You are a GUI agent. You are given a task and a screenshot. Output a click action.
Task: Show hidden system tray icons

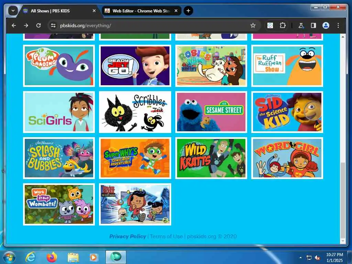pyautogui.click(x=300, y=257)
